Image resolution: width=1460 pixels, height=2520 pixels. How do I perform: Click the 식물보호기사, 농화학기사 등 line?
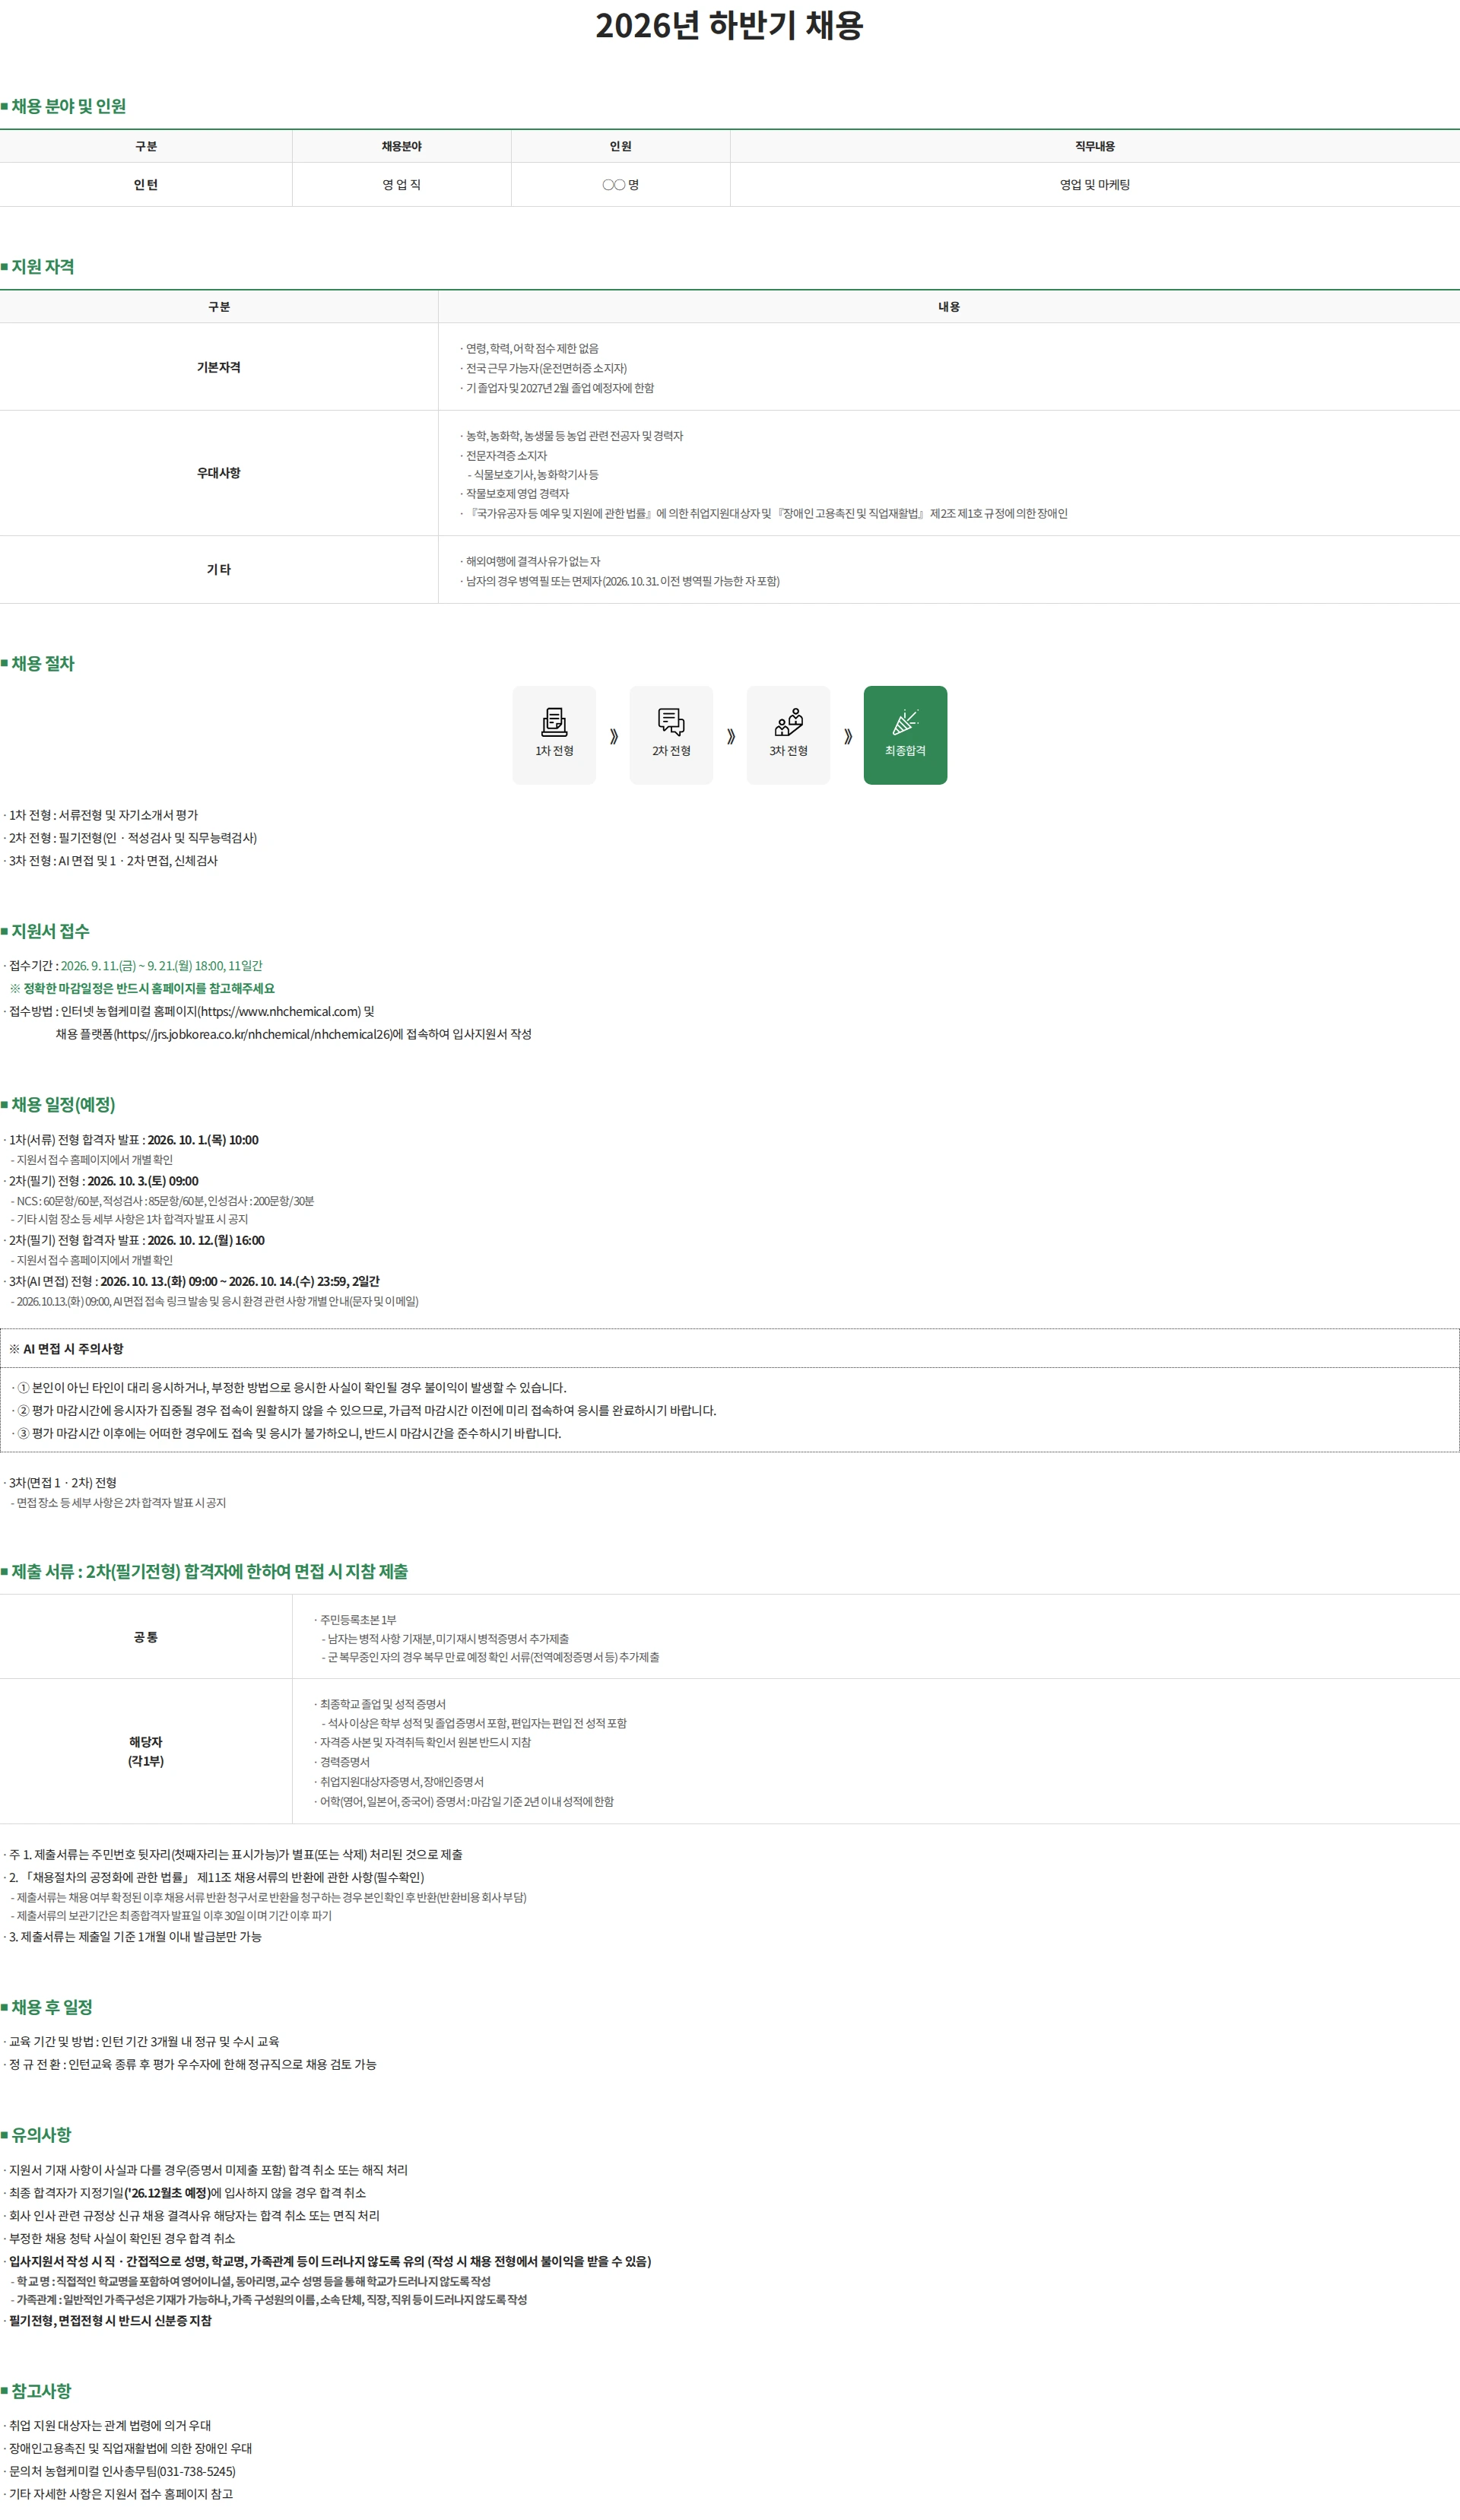533,474
